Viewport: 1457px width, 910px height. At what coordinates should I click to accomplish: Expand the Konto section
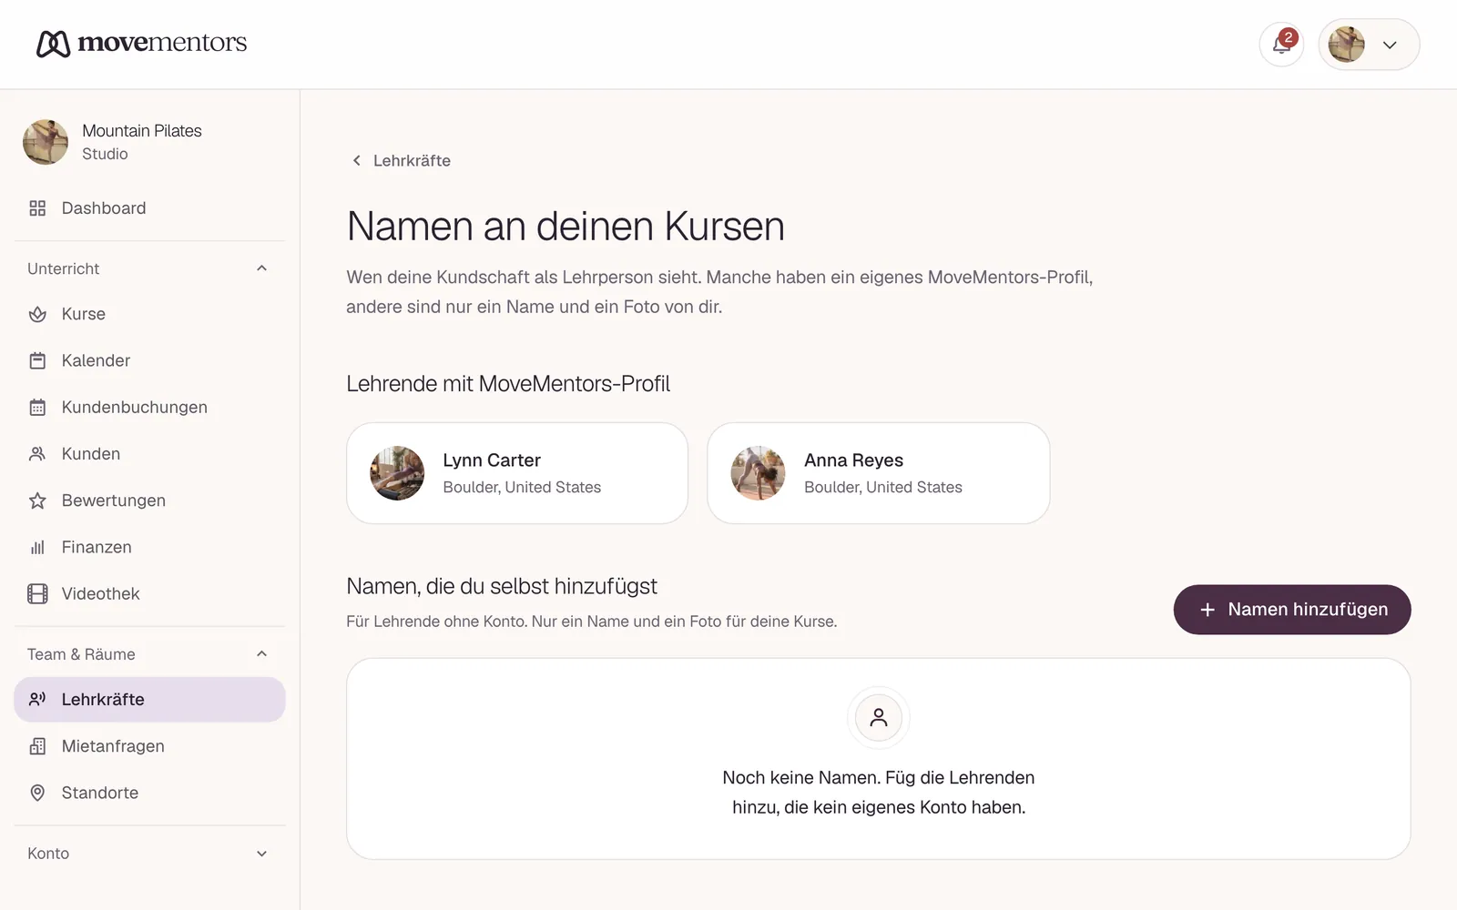[261, 854]
